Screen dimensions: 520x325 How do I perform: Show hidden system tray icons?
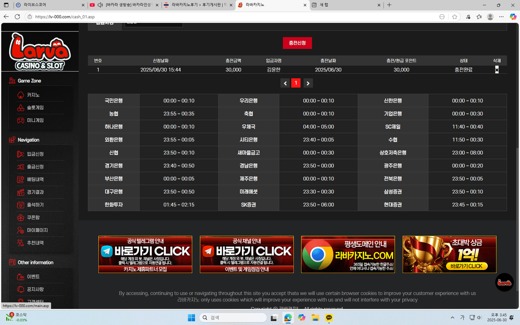[x=452, y=318]
